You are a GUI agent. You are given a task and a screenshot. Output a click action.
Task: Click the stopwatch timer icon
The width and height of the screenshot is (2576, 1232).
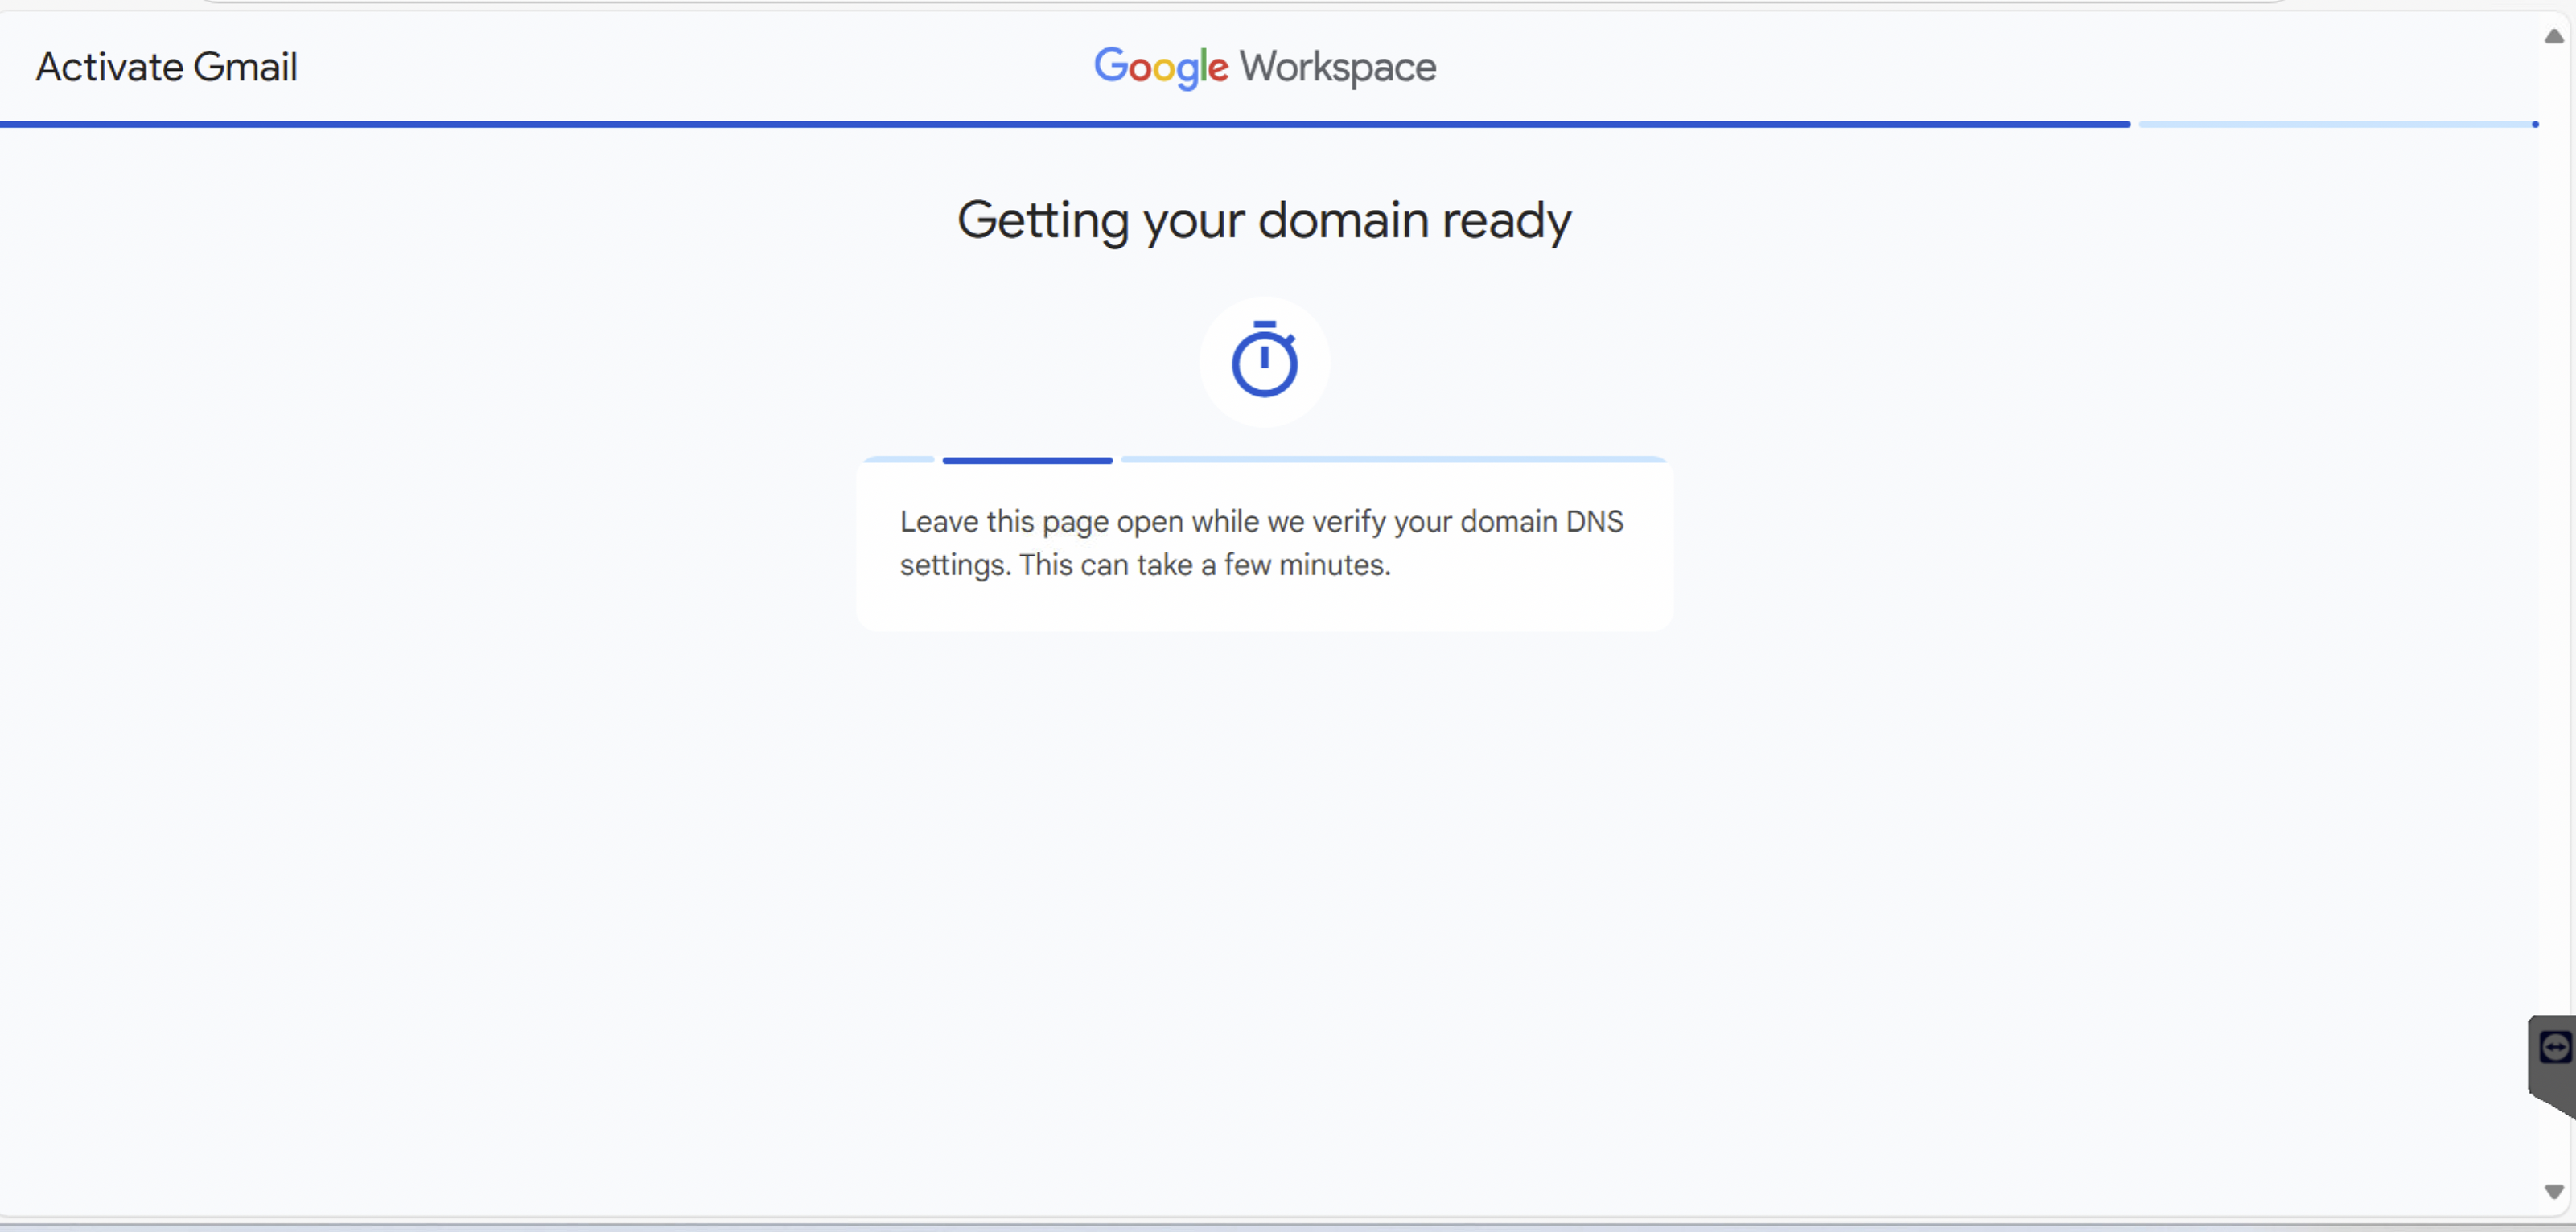click(1264, 360)
